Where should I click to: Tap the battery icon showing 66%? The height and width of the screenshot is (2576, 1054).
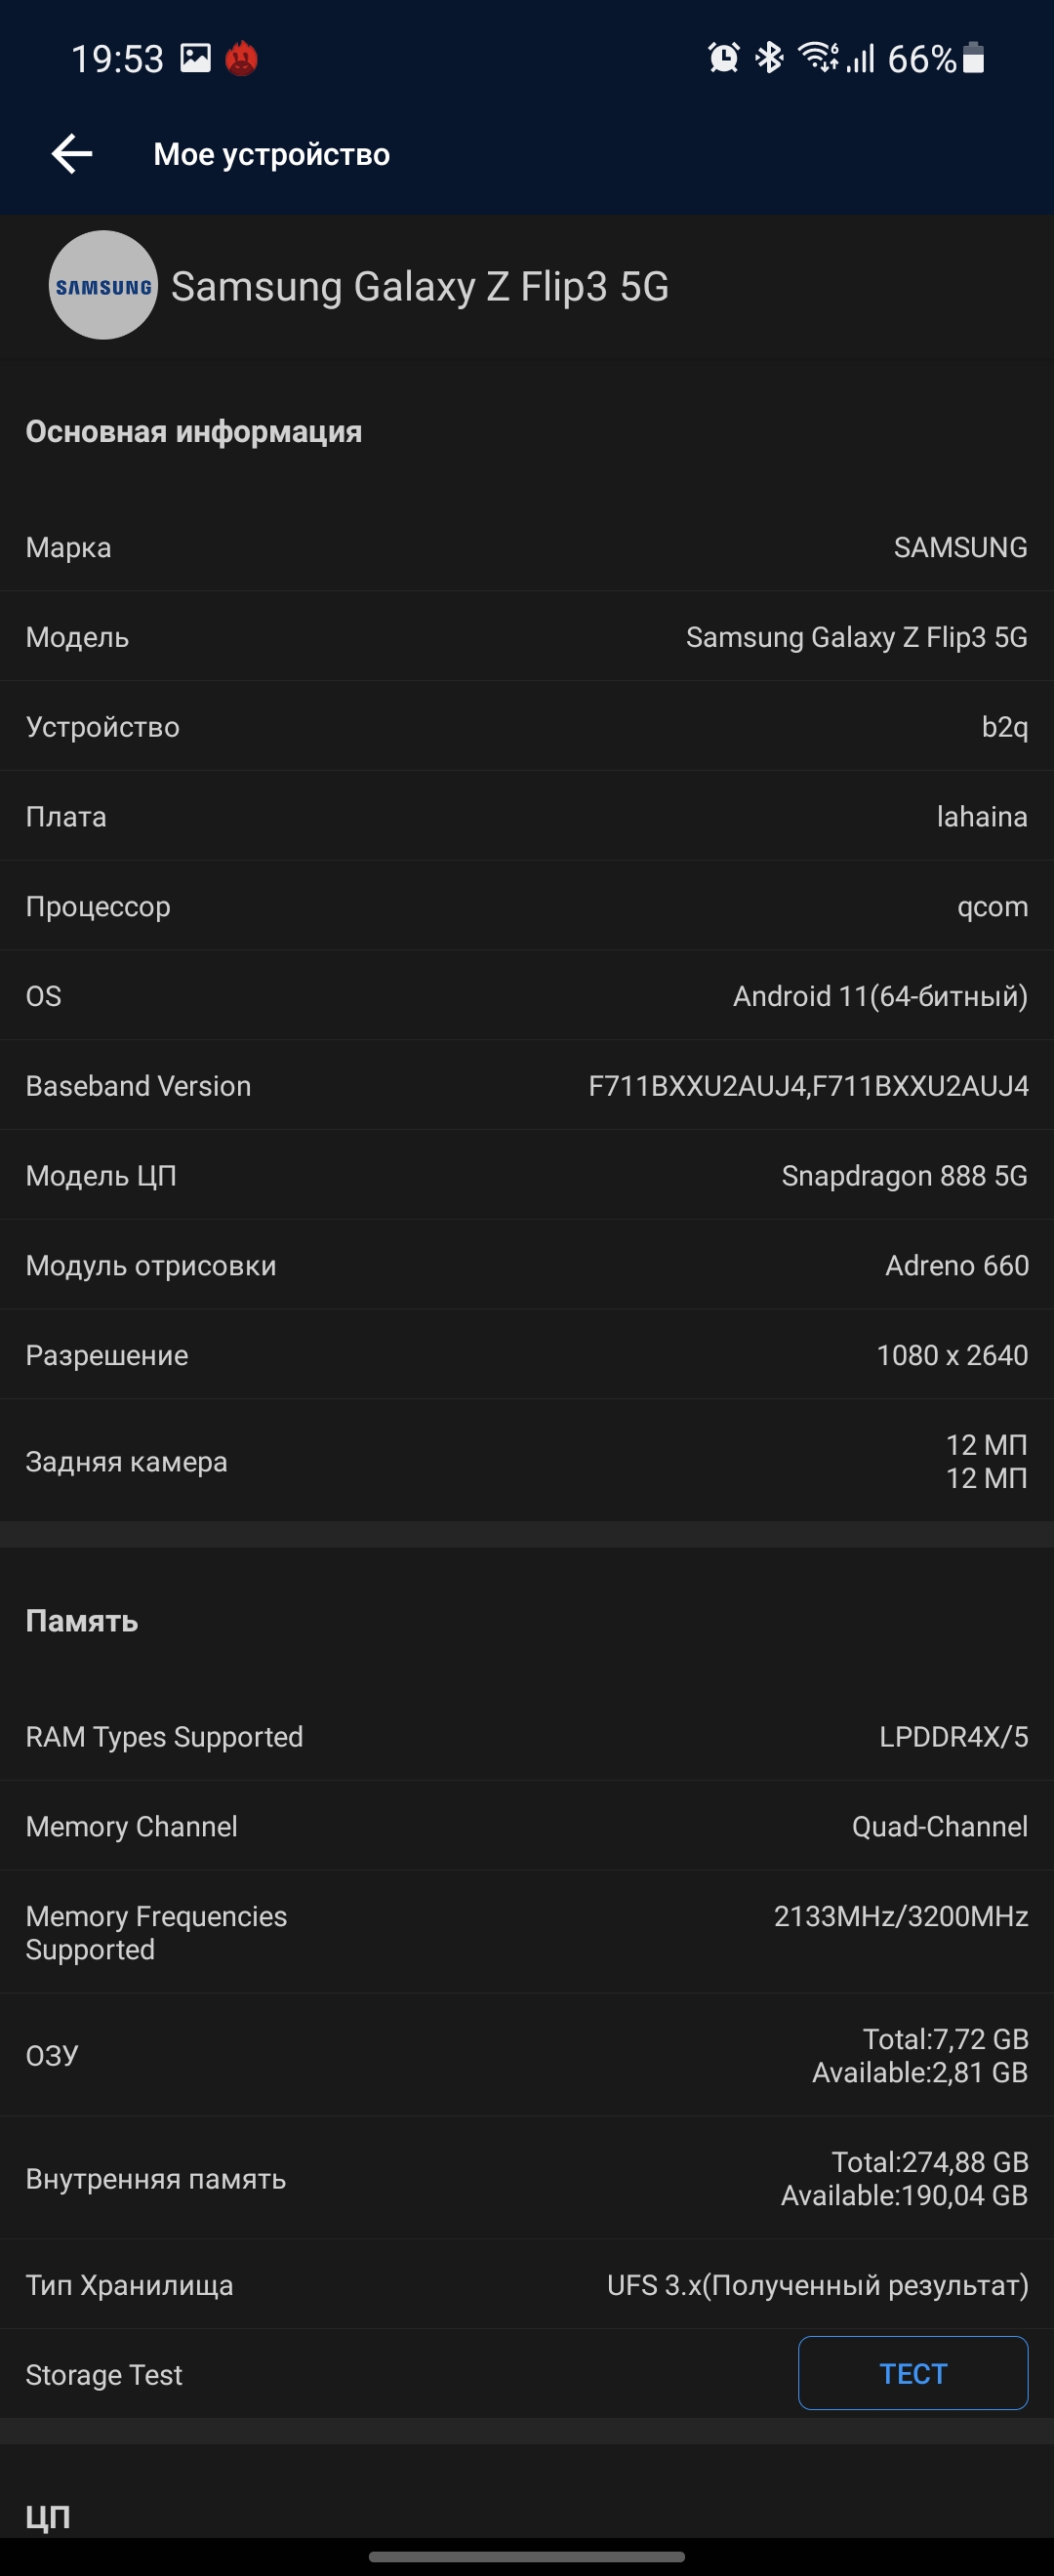(x=973, y=59)
